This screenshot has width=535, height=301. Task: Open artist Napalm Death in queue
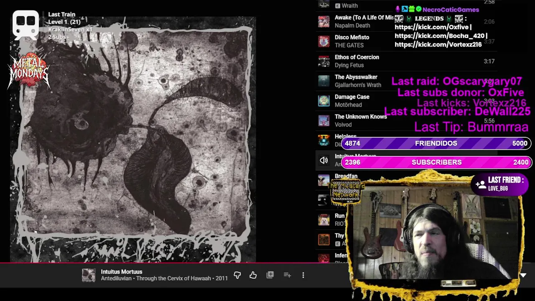(352, 26)
